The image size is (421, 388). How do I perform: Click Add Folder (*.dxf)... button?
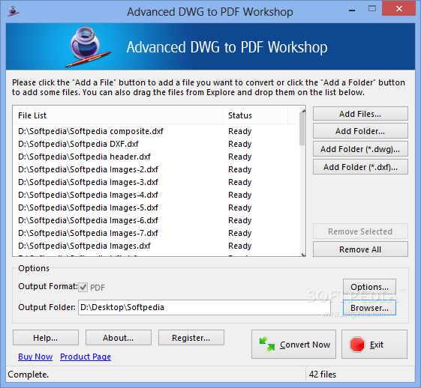(x=360, y=167)
